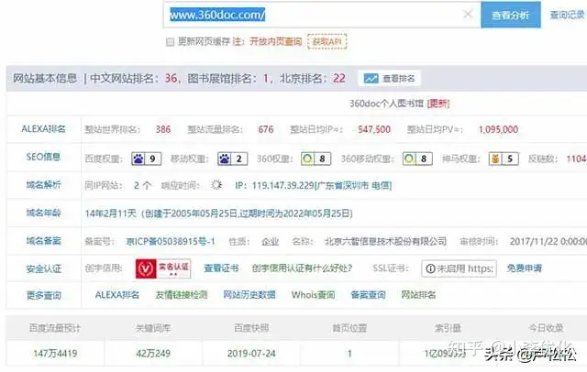Click the 未启用 https info button

click(459, 268)
